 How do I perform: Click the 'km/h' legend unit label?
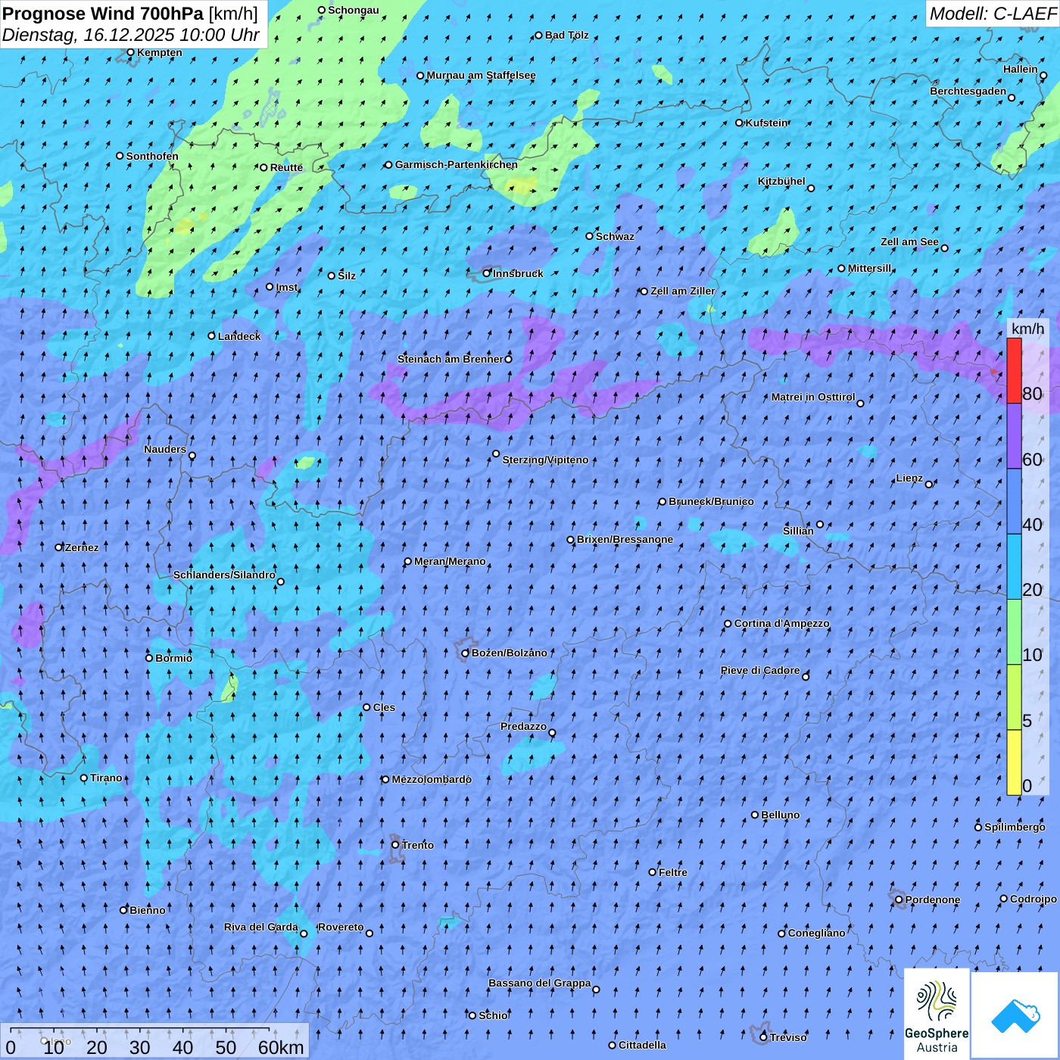[1028, 329]
